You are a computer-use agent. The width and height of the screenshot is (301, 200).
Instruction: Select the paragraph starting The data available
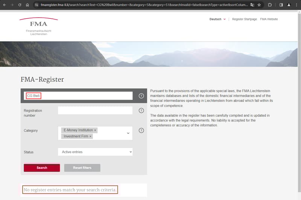210,120
